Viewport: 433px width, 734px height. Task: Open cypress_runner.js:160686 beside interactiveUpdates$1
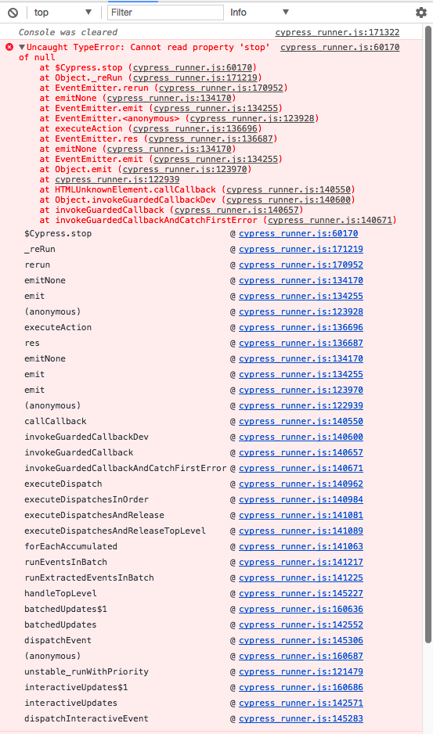tap(301, 688)
